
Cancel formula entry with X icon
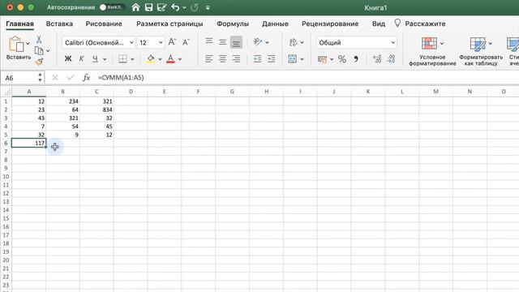55,78
